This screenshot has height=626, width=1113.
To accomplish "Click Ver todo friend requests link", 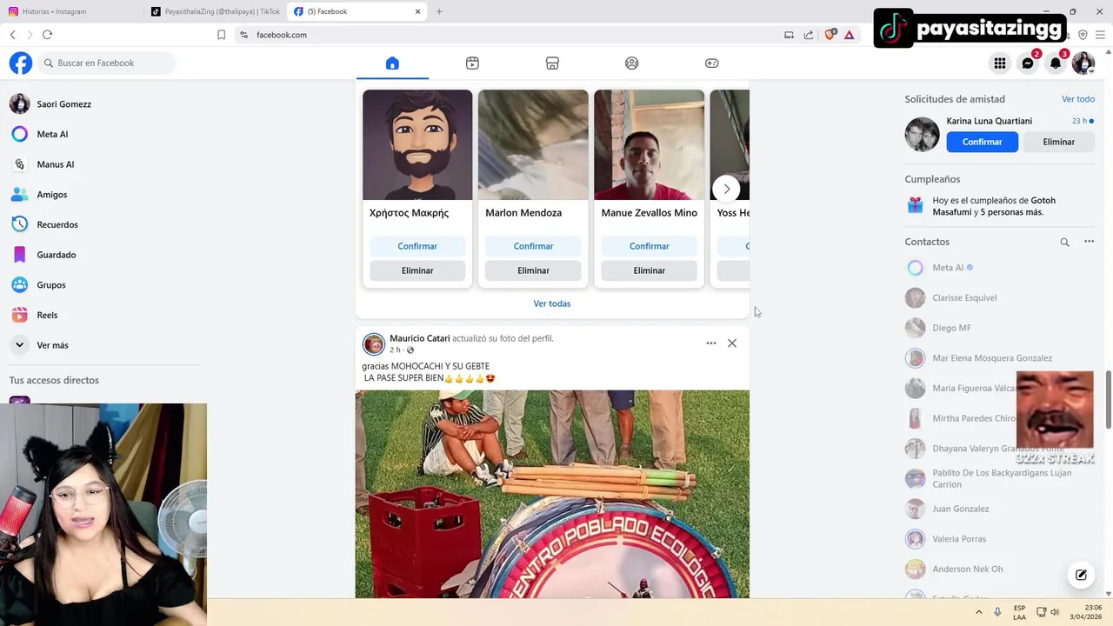I will 1078,99.
